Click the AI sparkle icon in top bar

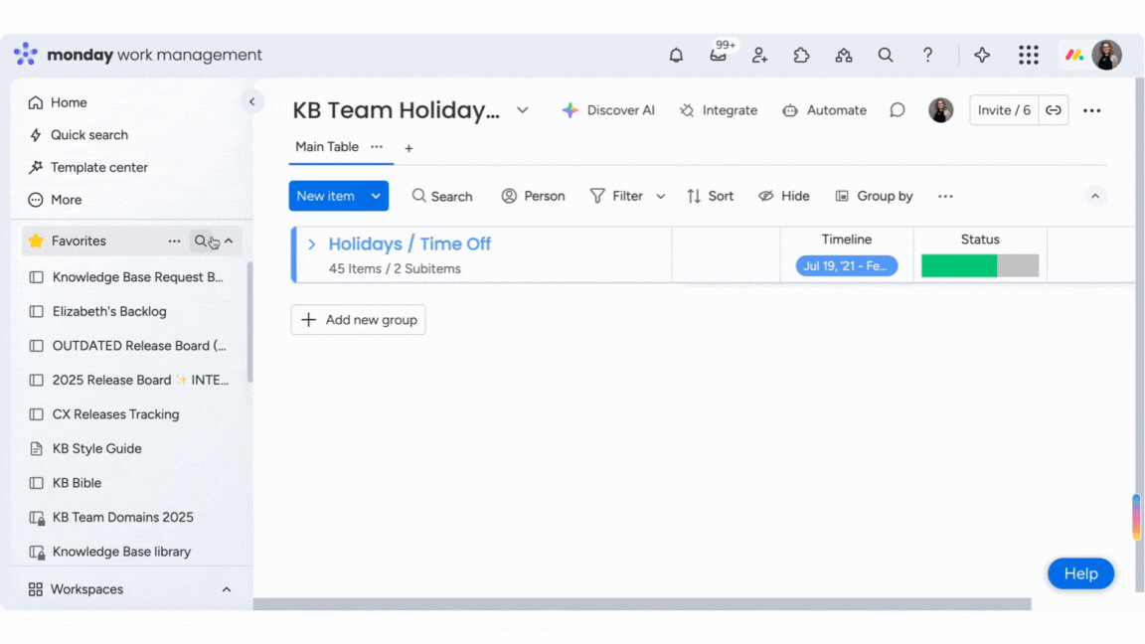[982, 55]
